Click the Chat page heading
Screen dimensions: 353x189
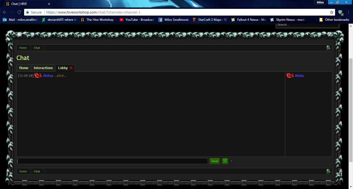click(23, 58)
